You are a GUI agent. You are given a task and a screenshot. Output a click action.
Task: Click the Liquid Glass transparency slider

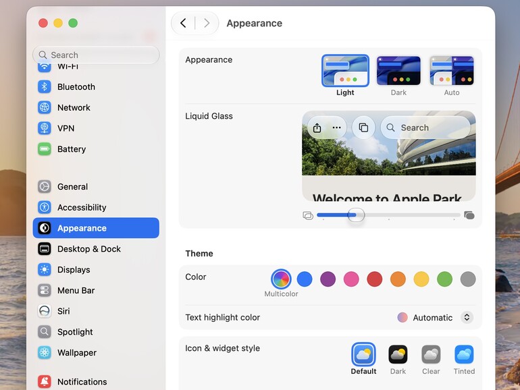pyautogui.click(x=388, y=215)
